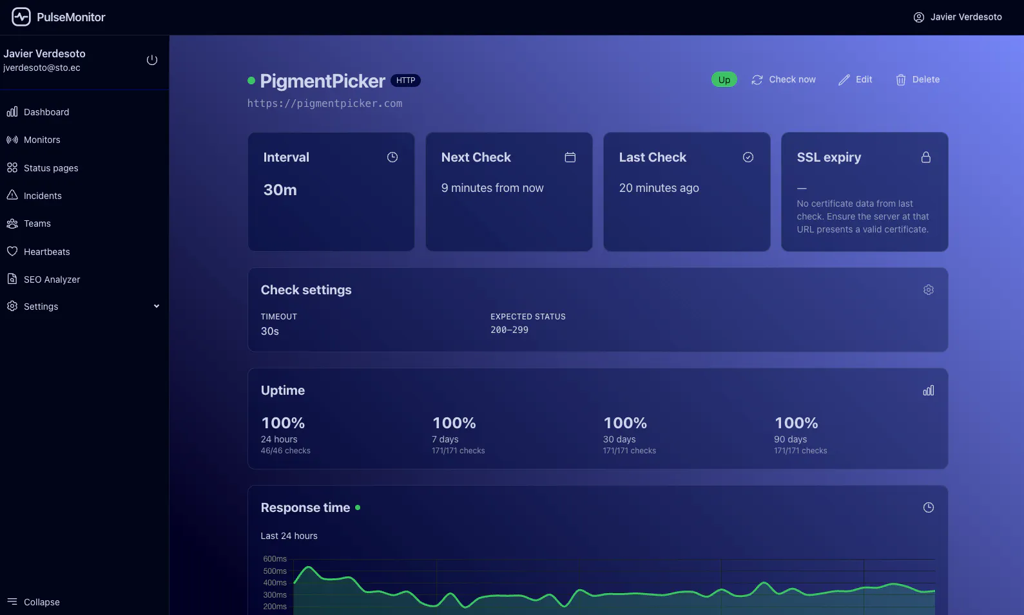This screenshot has height=615, width=1024.
Task: Click the Settings gear icon in the sidebar
Action: (12, 306)
